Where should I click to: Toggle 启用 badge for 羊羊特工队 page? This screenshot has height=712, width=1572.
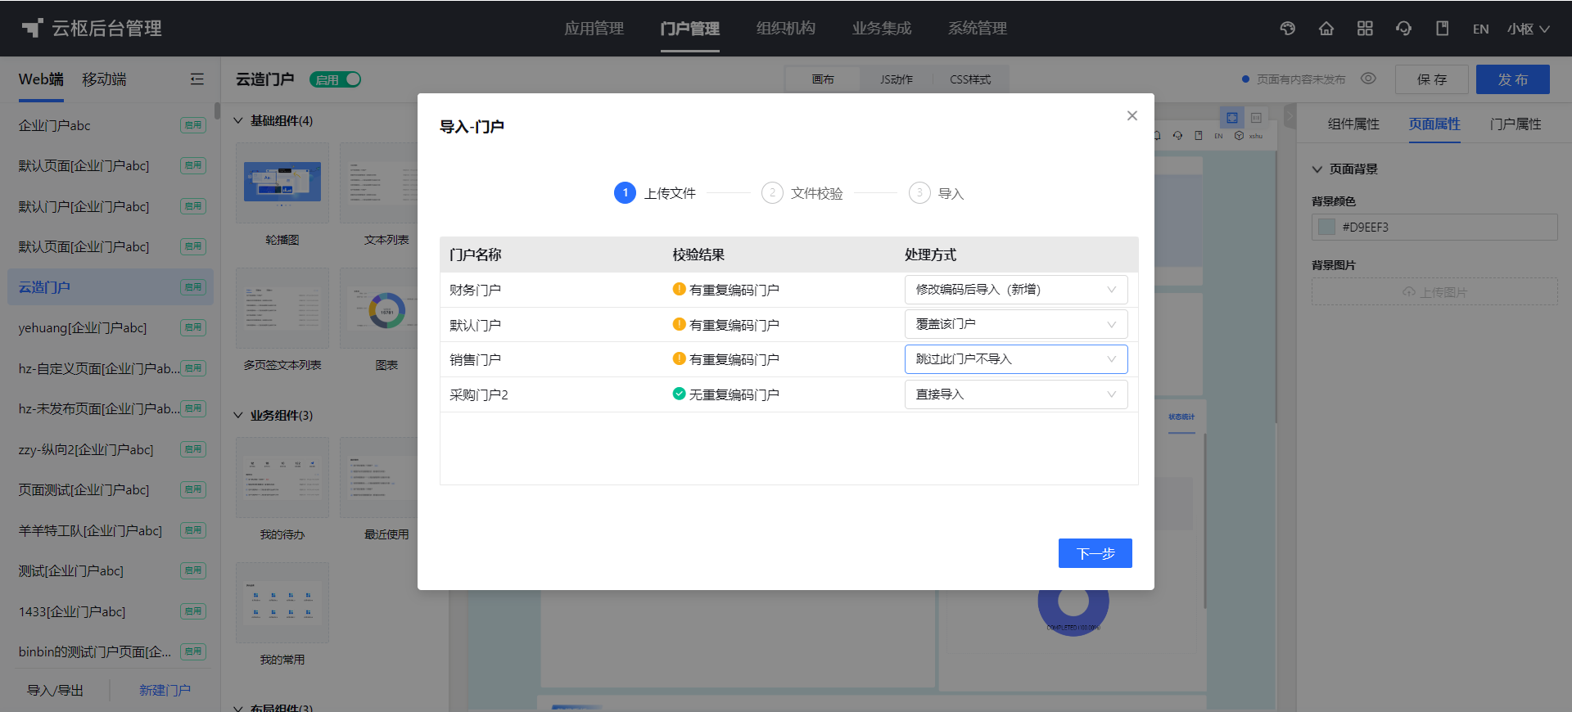tap(193, 530)
